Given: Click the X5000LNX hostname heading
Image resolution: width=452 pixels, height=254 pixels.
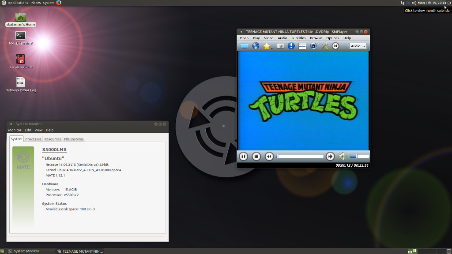Looking at the screenshot, I should tap(54, 149).
